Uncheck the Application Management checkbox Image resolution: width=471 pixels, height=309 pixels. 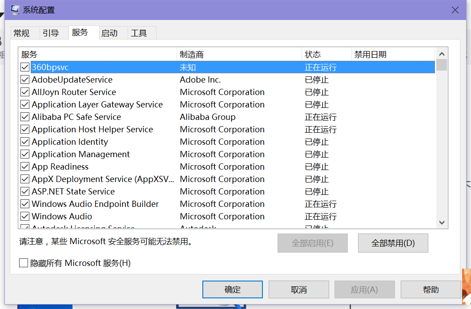point(25,154)
